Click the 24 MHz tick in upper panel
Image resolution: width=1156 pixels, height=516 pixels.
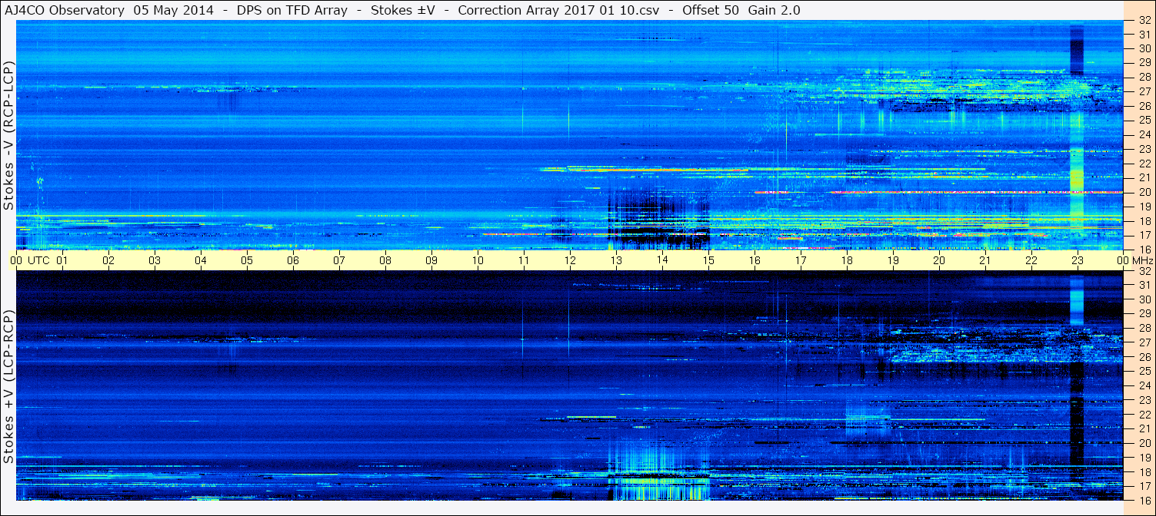(x=1144, y=134)
